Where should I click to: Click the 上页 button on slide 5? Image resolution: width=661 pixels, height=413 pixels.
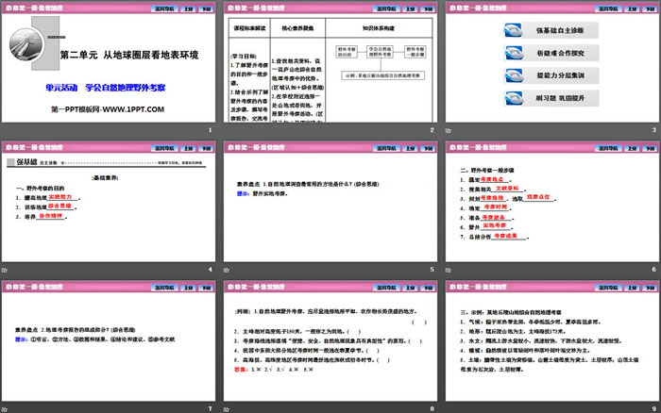[410, 148]
